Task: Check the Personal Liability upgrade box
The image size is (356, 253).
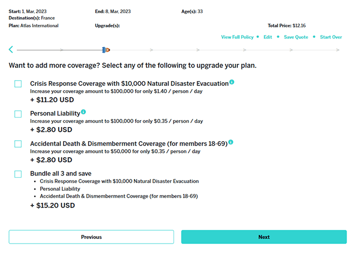Action: (x=18, y=114)
